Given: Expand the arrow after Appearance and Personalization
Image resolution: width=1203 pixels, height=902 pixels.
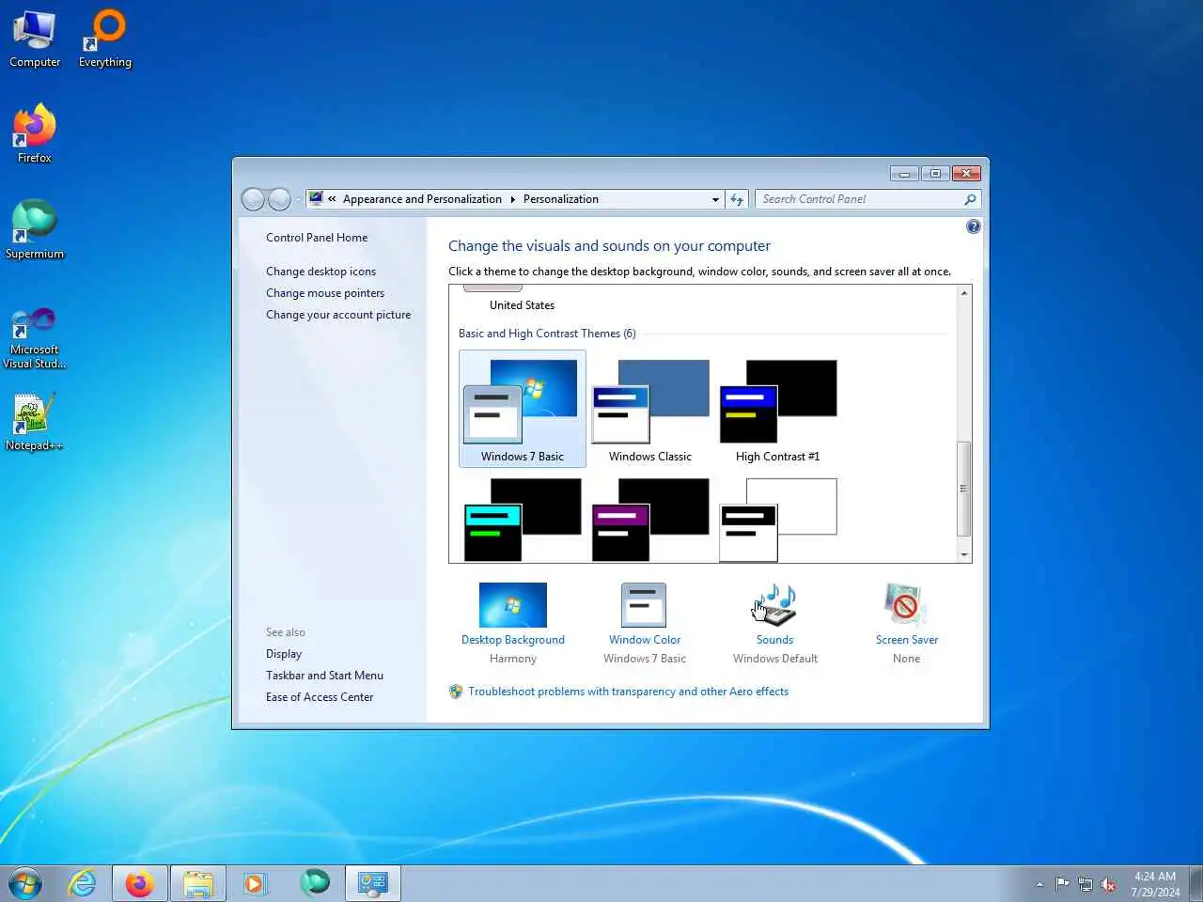Looking at the screenshot, I should [513, 199].
